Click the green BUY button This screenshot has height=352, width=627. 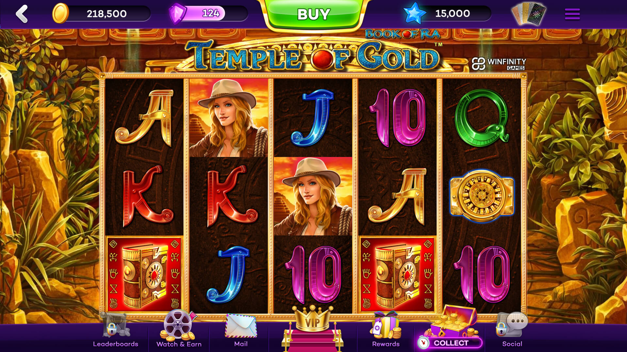313,14
